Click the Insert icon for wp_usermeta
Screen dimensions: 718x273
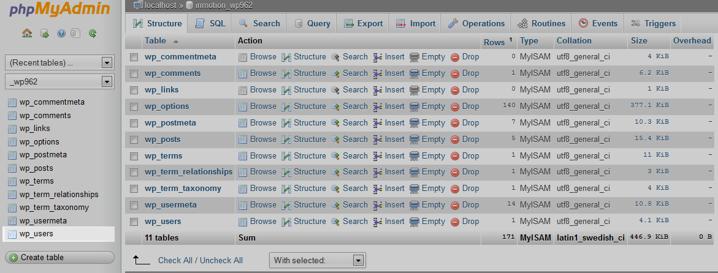[378, 205]
